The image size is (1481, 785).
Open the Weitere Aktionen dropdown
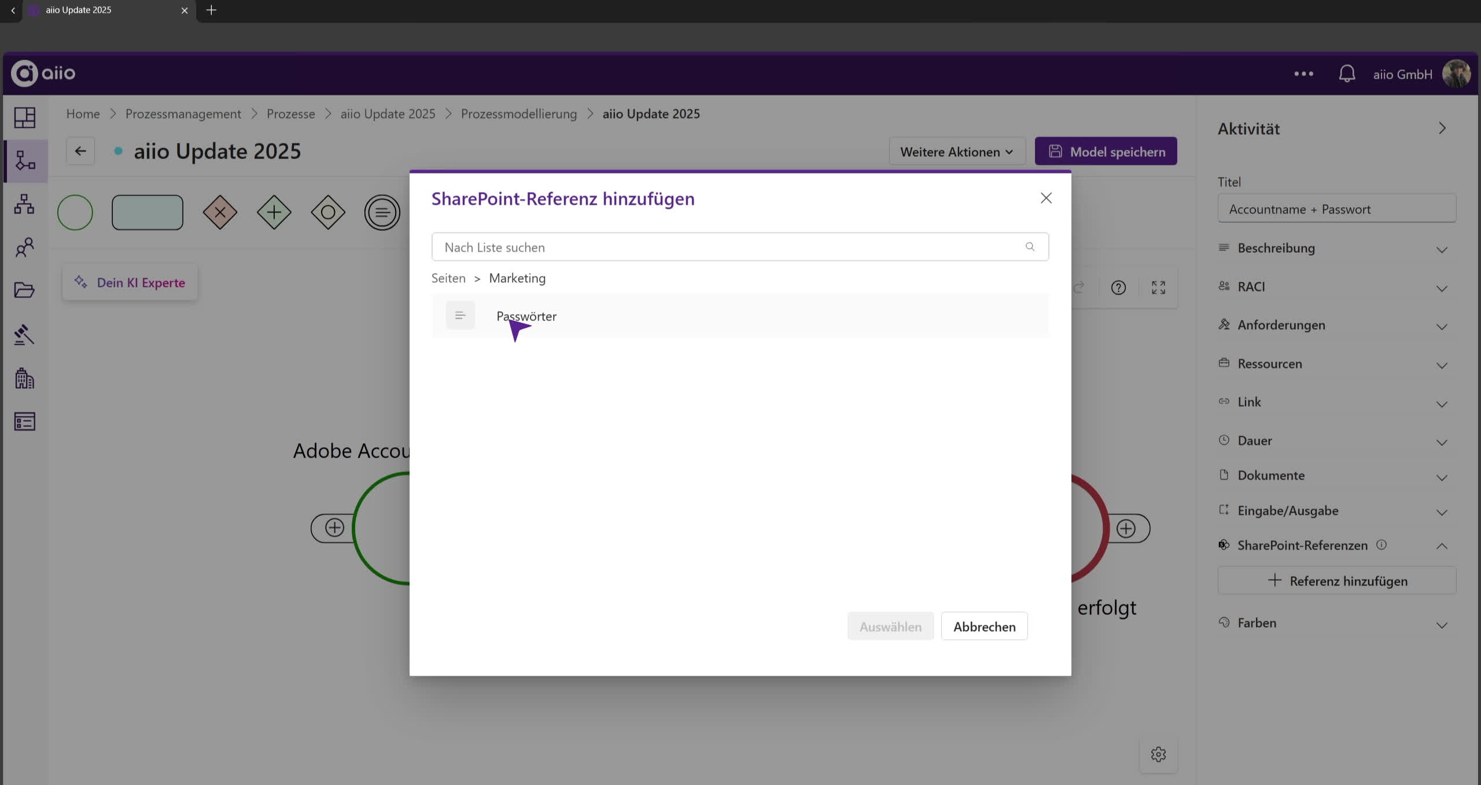click(x=957, y=152)
